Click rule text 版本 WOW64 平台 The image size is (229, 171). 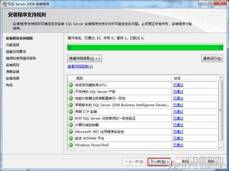(90, 138)
